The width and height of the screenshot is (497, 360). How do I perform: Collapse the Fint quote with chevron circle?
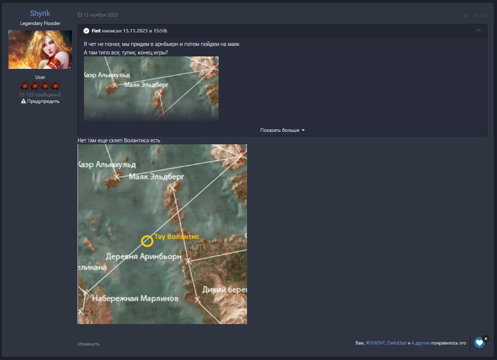click(x=86, y=31)
